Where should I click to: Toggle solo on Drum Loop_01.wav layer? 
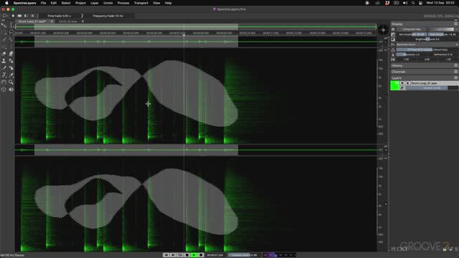point(407,83)
